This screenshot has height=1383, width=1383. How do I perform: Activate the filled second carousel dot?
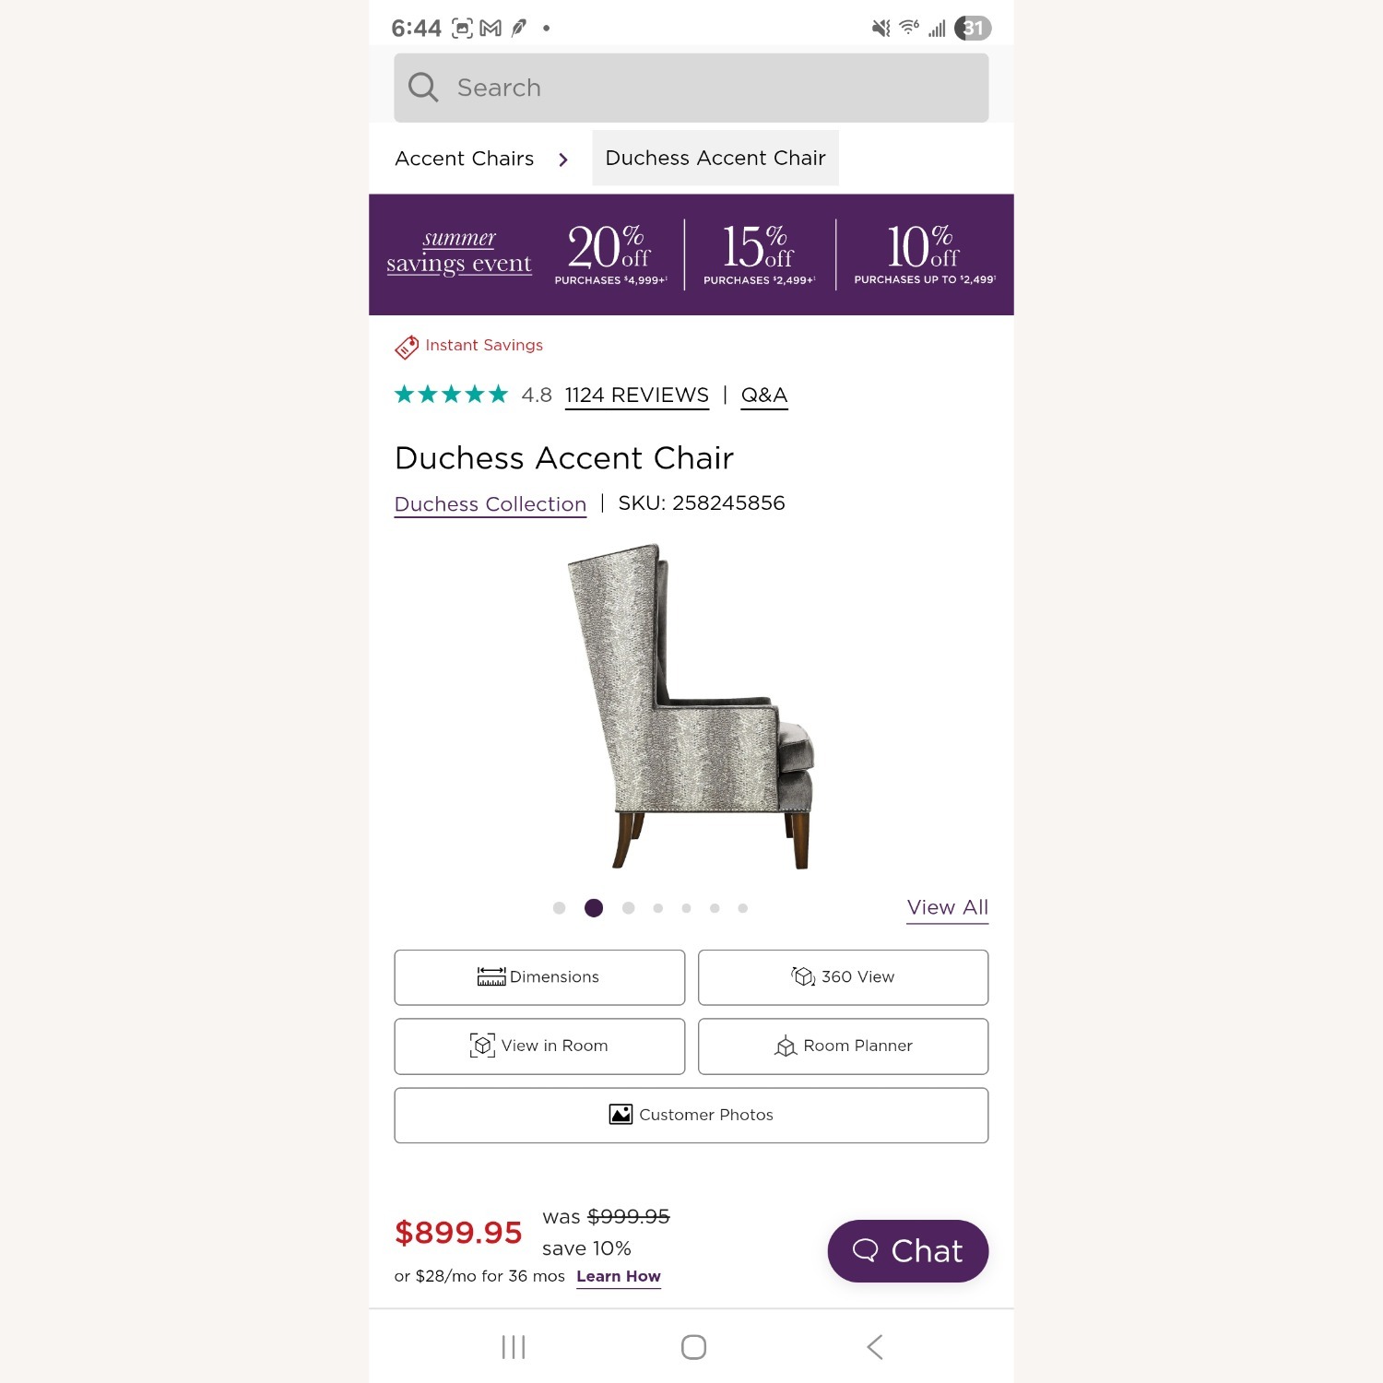point(595,907)
